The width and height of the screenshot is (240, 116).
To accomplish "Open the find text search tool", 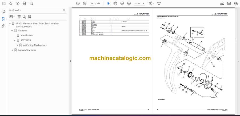I will pyautogui.click(x=31, y=3).
